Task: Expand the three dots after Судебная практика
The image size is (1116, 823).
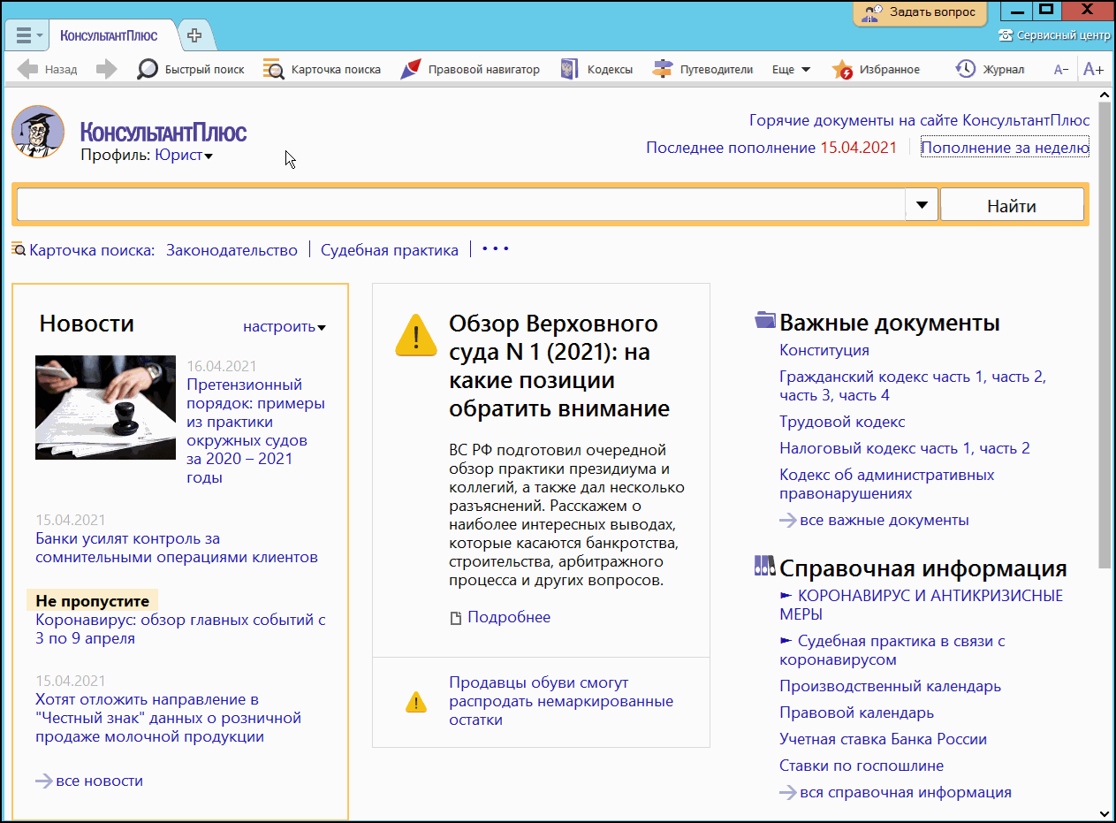Action: click(495, 249)
